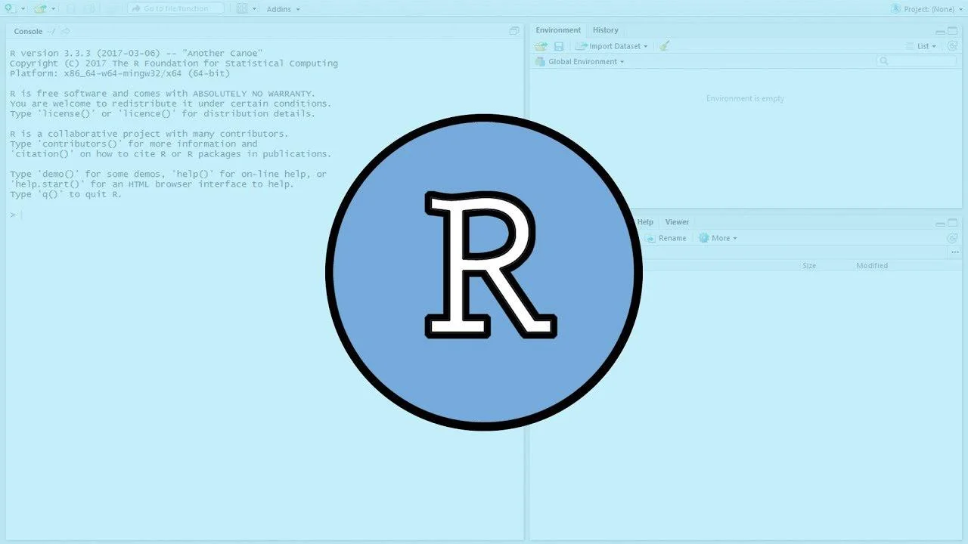Select the Console tab
This screenshot has height=544, width=968.
pos(28,31)
